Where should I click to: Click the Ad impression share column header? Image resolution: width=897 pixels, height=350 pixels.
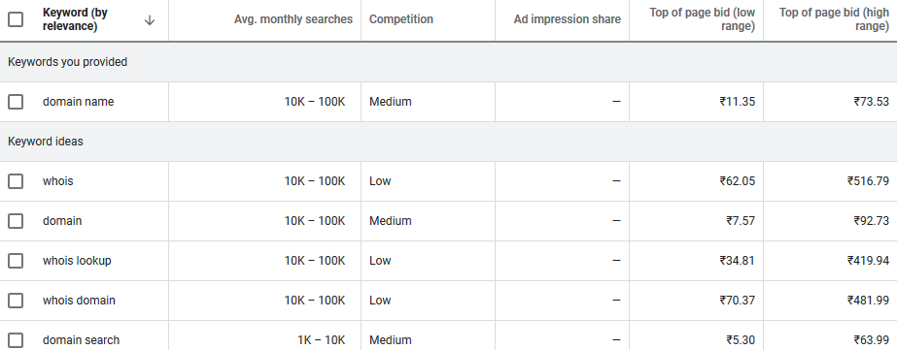pyautogui.click(x=567, y=19)
